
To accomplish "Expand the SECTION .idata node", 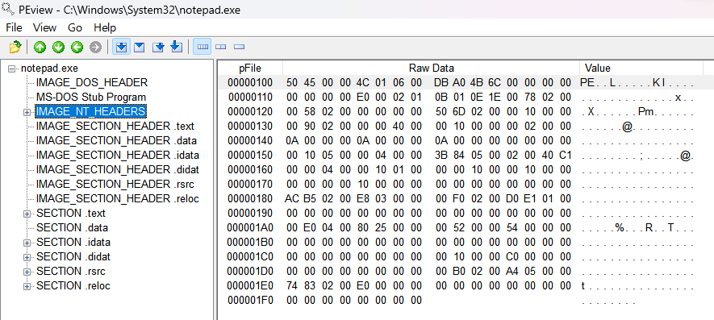I will coord(27,243).
